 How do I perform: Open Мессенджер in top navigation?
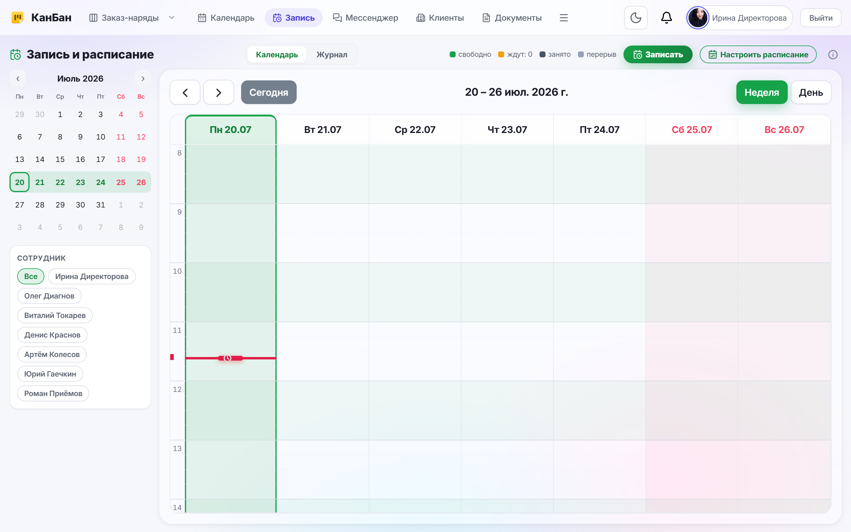coord(365,18)
